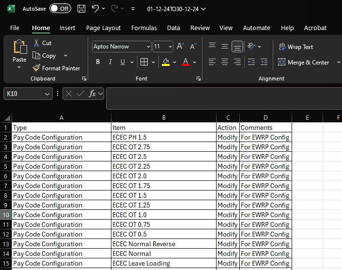Click the Enter checkmark in formula bar
This screenshot has width=342, height=270.
click(80, 94)
